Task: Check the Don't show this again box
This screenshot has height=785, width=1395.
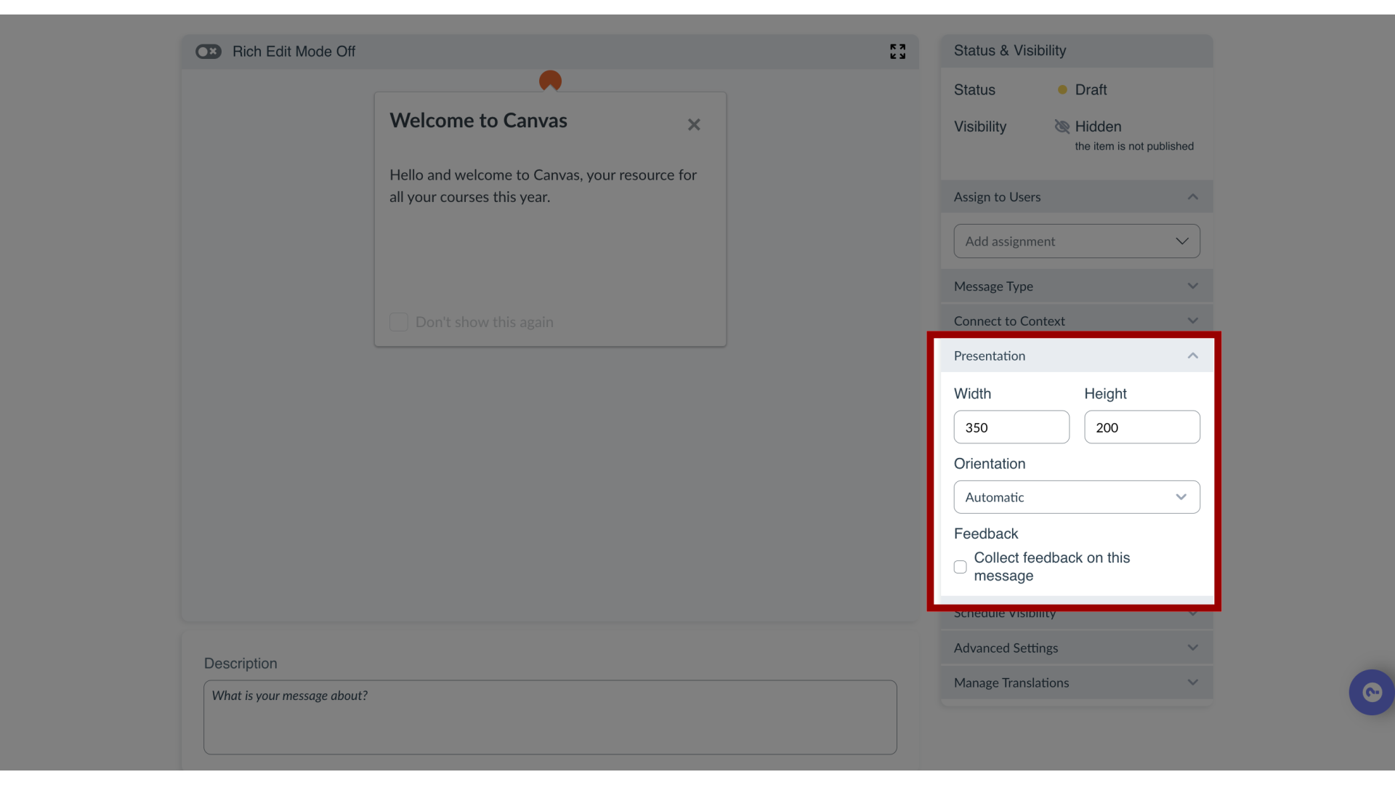Action: 399,322
